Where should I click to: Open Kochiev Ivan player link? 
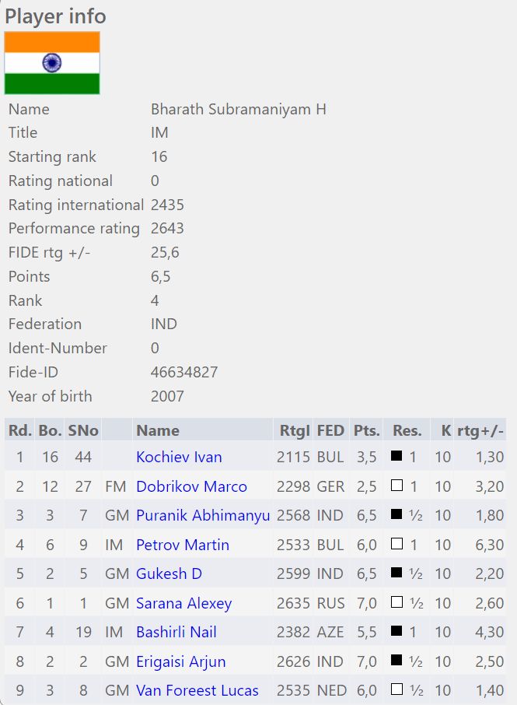coord(179,457)
